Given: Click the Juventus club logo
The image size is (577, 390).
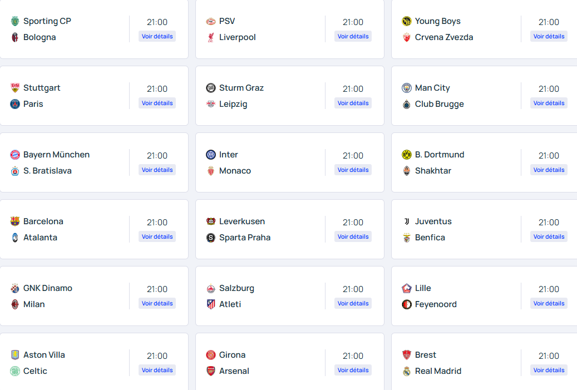Looking at the screenshot, I should point(407,221).
